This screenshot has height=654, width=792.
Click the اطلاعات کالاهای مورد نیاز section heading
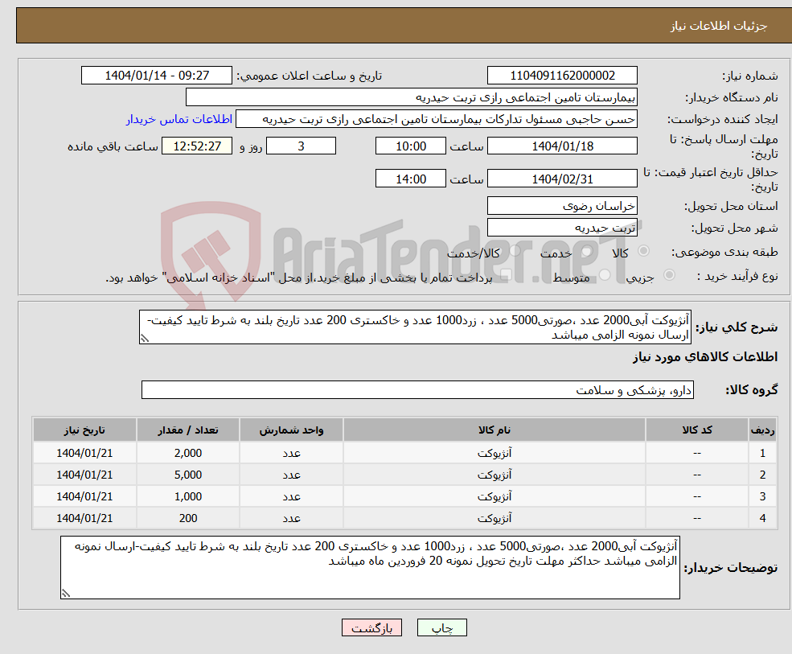(705, 357)
